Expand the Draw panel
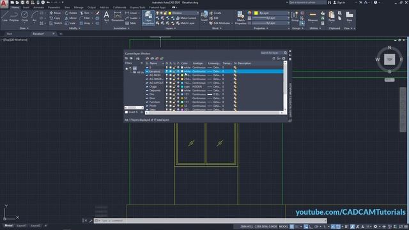Image resolution: width=409 pixels, height=230 pixels. [24, 28]
